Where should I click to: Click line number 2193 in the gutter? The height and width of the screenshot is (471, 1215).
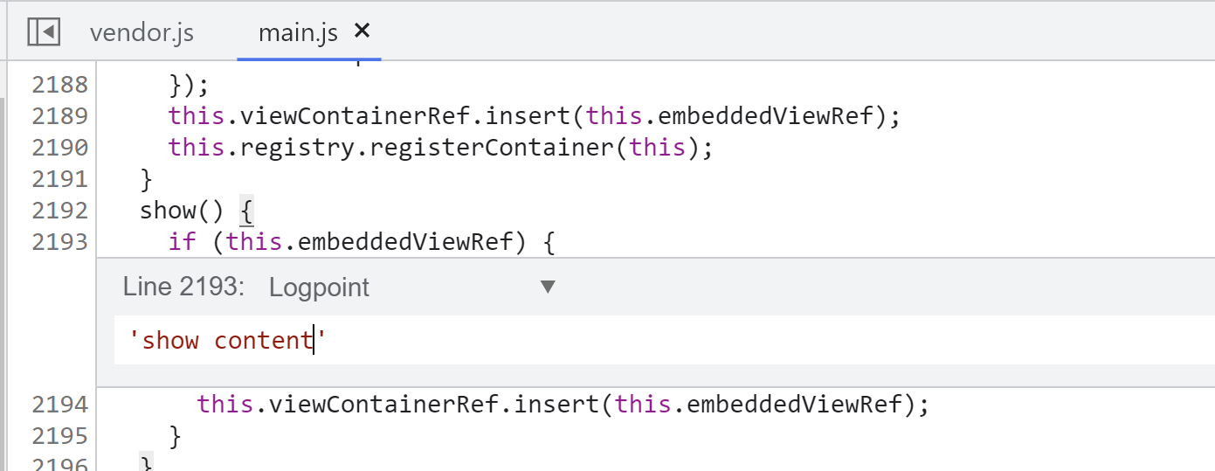59,242
